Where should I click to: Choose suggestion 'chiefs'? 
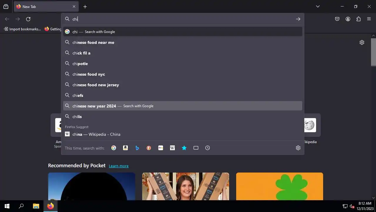click(x=183, y=95)
